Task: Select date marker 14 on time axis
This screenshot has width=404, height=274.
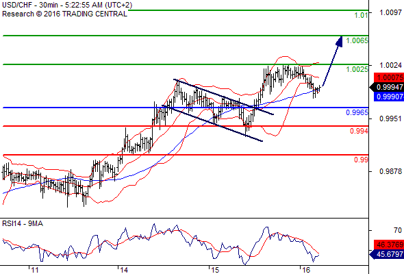Action: [124, 270]
